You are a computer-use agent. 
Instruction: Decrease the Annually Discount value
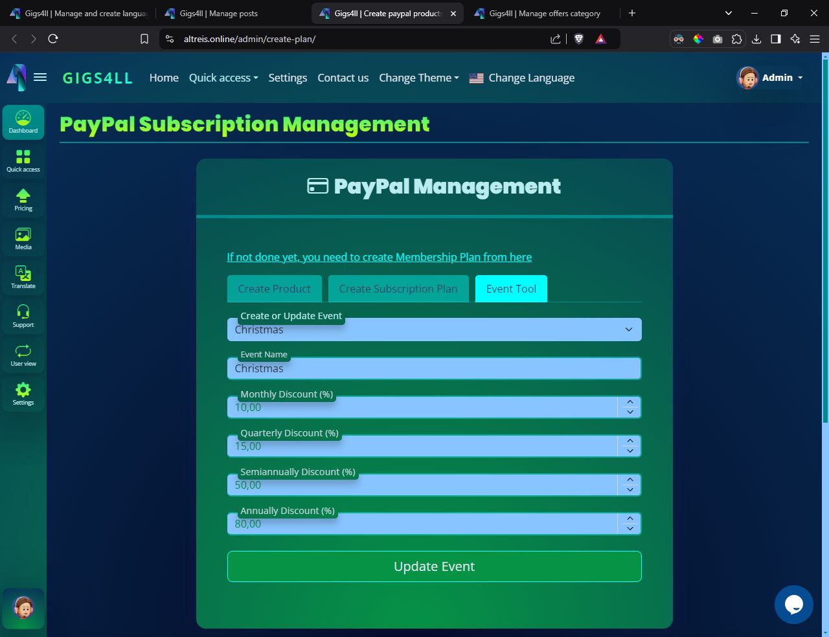click(630, 529)
